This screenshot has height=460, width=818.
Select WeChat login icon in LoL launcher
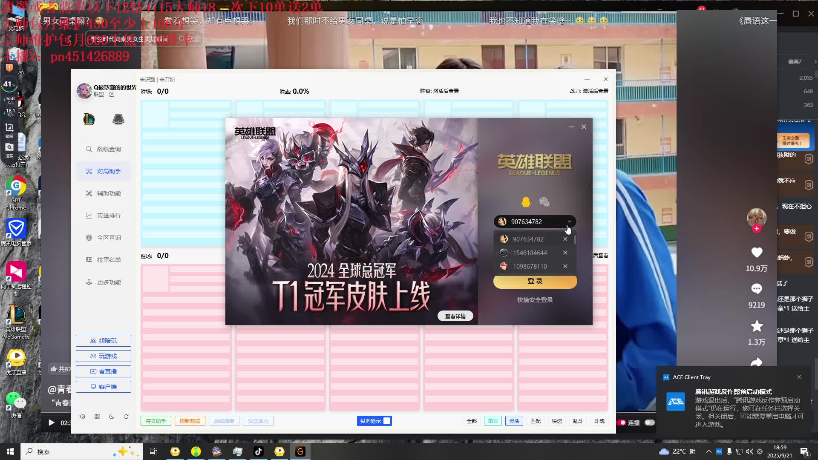point(544,202)
